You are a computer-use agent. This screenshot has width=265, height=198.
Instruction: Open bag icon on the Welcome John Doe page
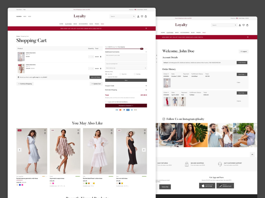247,25
